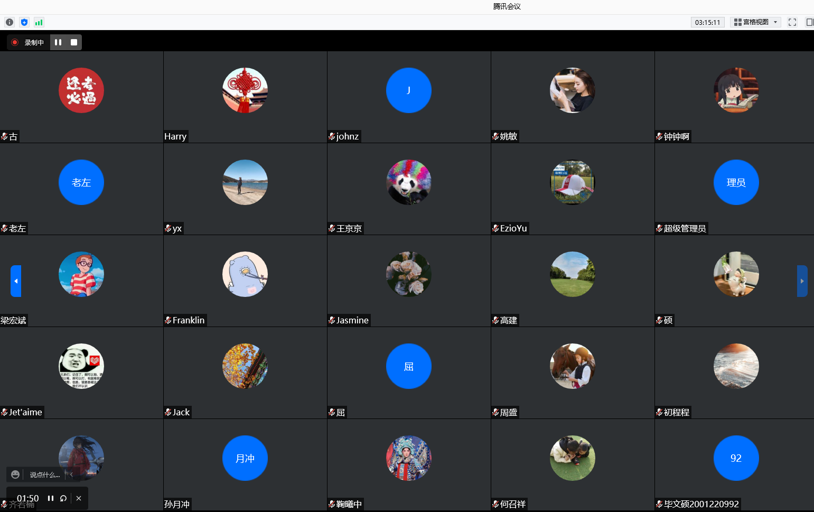This screenshot has height=512, width=814.
Task: Click the 录制中 recording indicator
Action: tap(29, 42)
